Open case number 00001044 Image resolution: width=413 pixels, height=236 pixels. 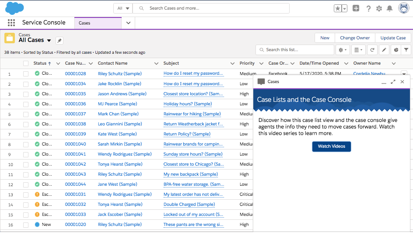click(x=75, y=184)
